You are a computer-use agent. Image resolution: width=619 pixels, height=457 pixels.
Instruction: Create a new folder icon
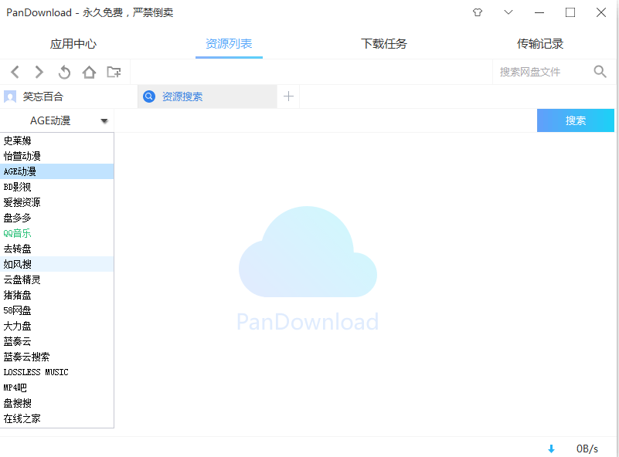(114, 72)
